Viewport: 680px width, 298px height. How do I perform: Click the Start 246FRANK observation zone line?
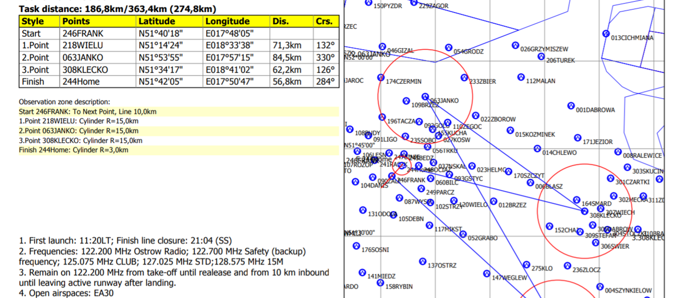88,111
